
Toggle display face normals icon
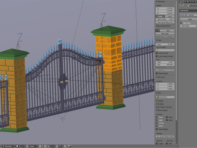click(x=162, y=136)
